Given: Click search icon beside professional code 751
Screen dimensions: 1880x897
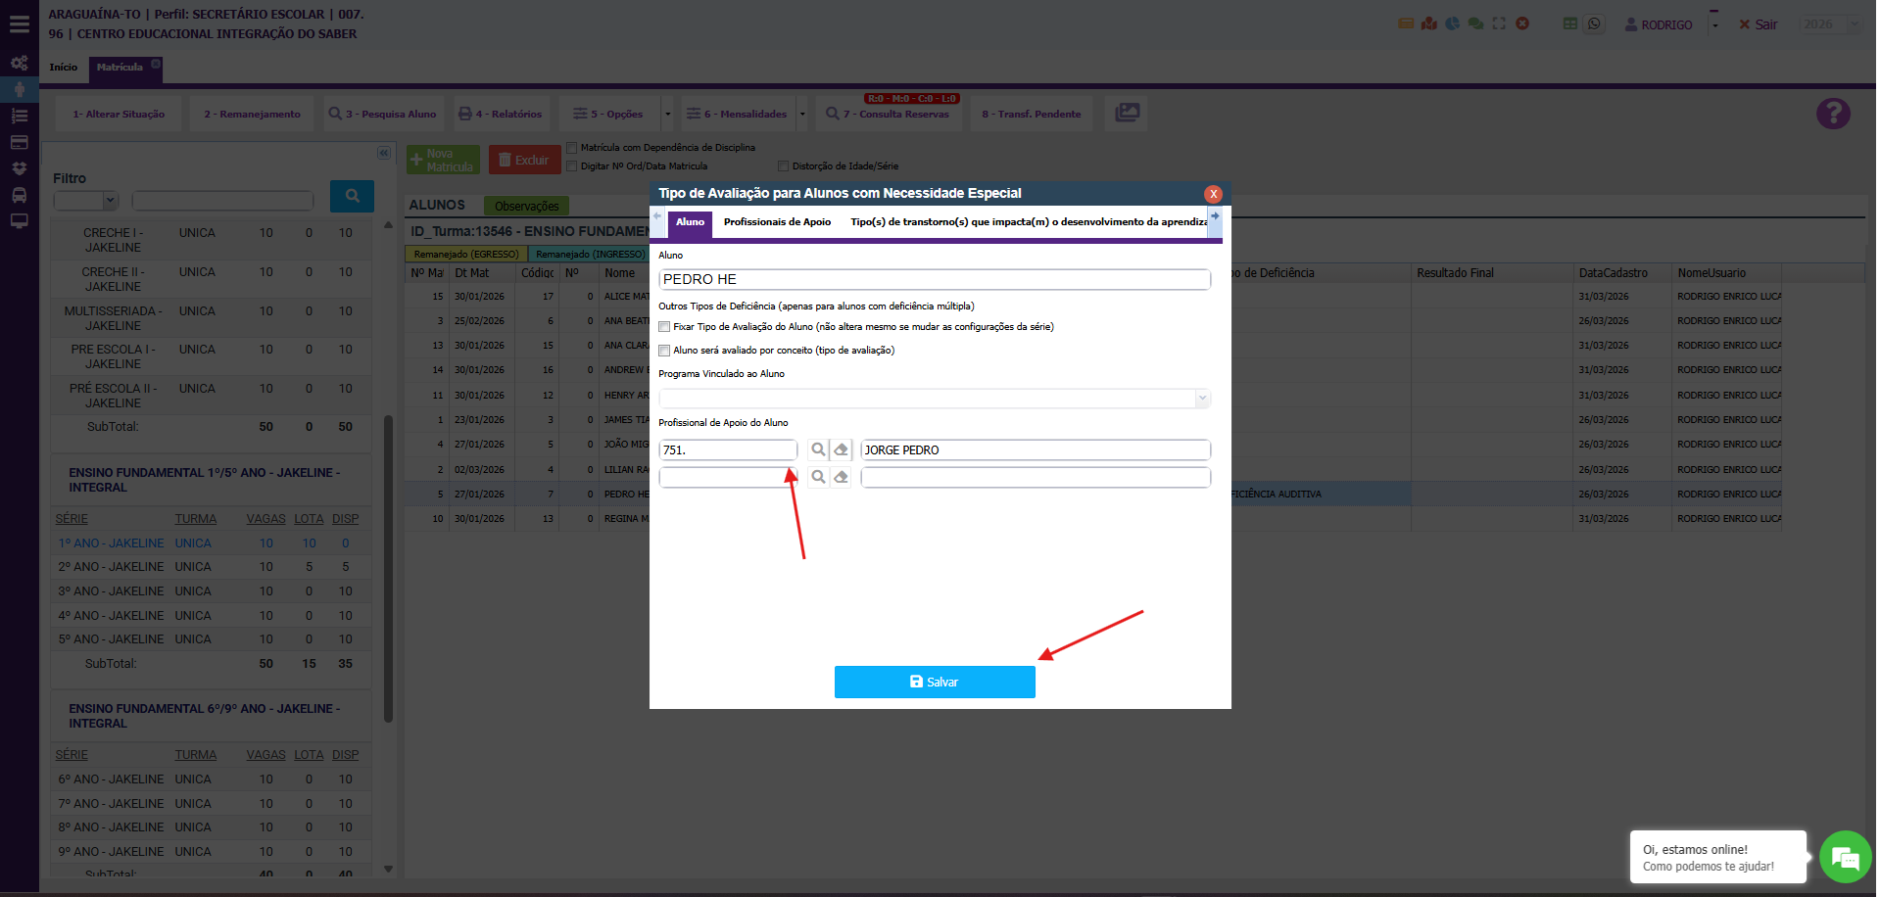Looking at the screenshot, I should (817, 449).
